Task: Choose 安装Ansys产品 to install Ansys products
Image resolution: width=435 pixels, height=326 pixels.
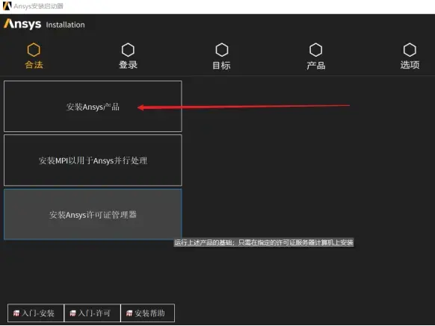Action: 93,107
